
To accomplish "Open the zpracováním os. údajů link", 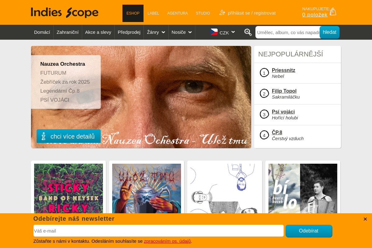I will tap(167, 241).
